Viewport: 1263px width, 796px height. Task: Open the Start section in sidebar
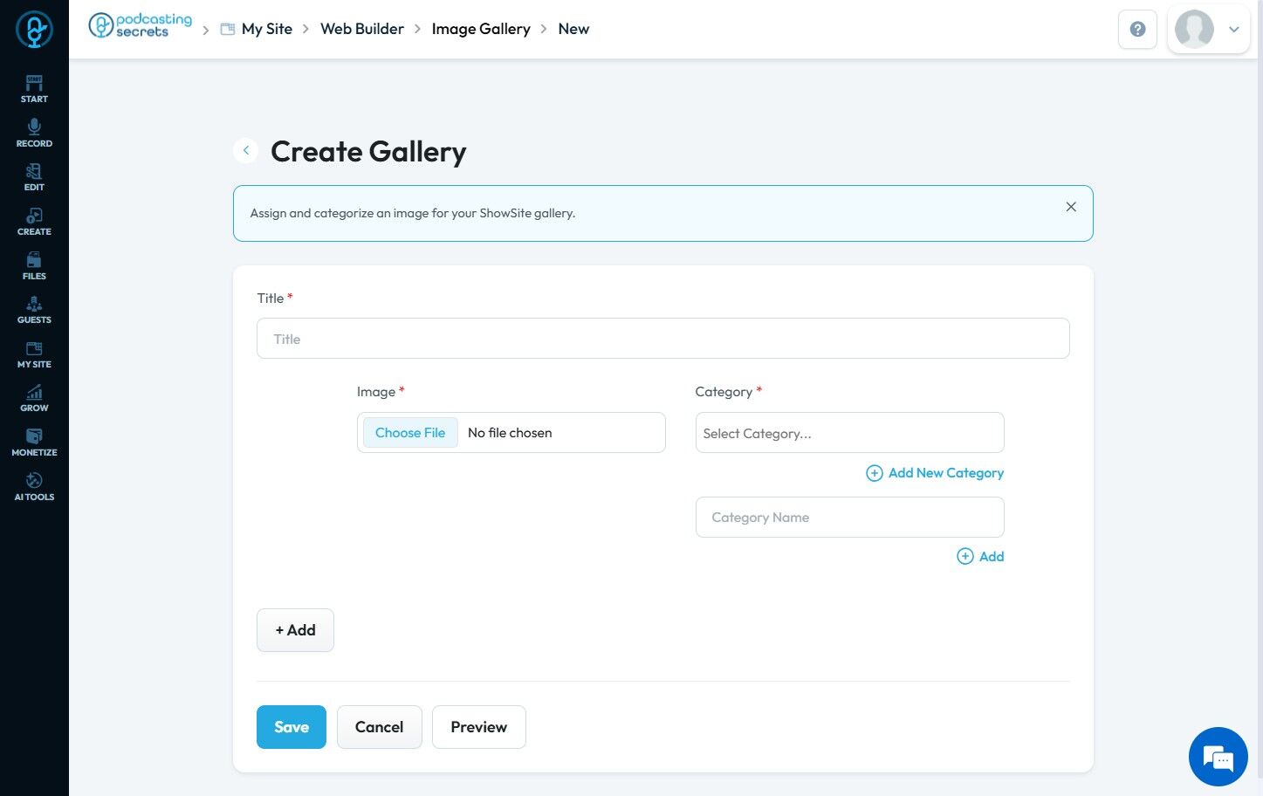pos(34,88)
